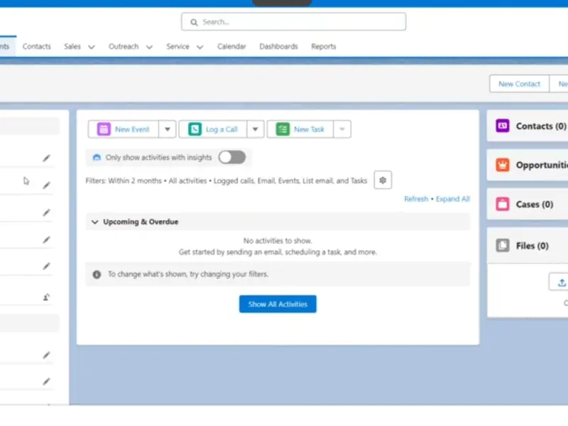Open dropdown arrow next to New Event
The image size is (568, 426).
(167, 129)
